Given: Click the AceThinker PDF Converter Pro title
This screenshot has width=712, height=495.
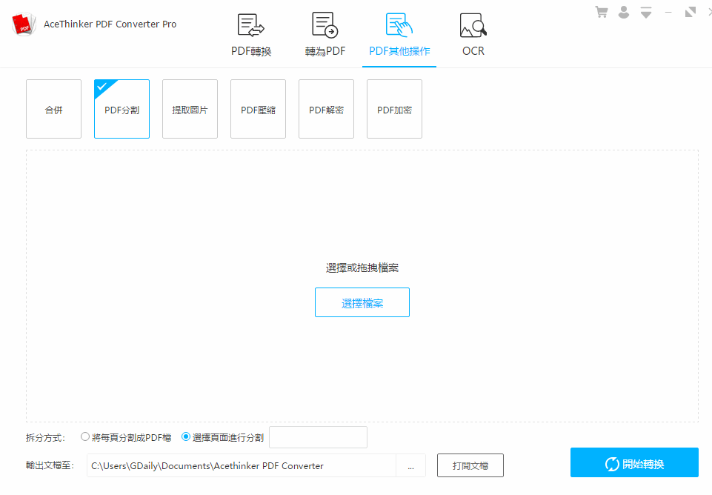Looking at the screenshot, I should point(110,24).
